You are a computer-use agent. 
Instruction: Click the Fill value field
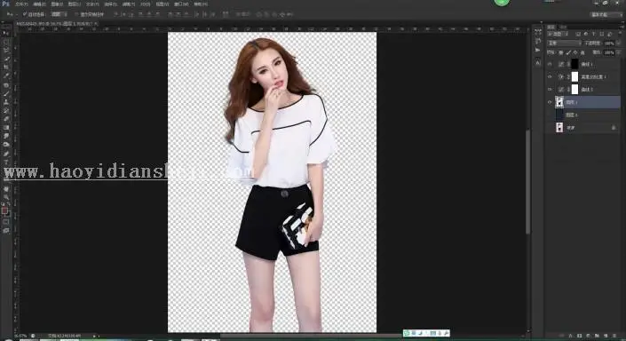click(x=609, y=52)
